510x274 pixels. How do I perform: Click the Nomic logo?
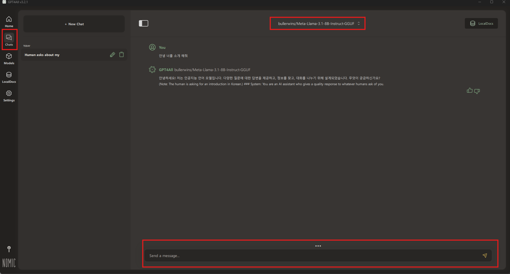9,263
